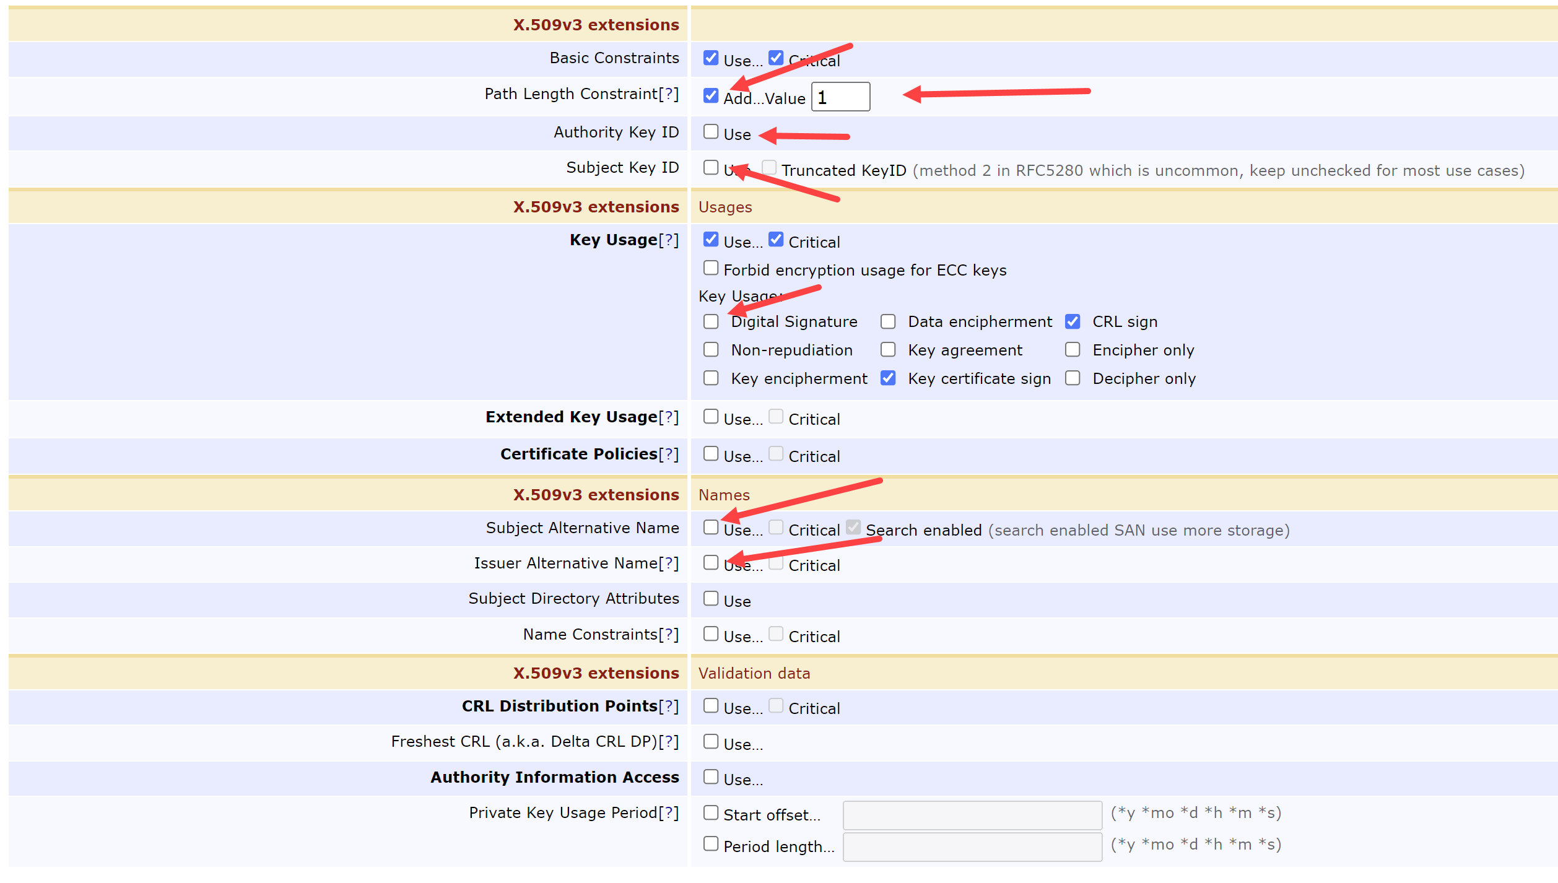Uncheck CRL sign key usage
This screenshot has height=883, width=1558.
tap(1072, 322)
